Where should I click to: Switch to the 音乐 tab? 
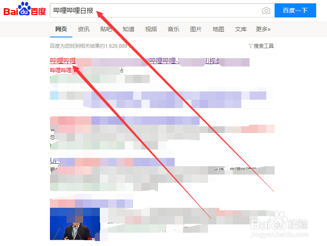pyautogui.click(x=173, y=29)
